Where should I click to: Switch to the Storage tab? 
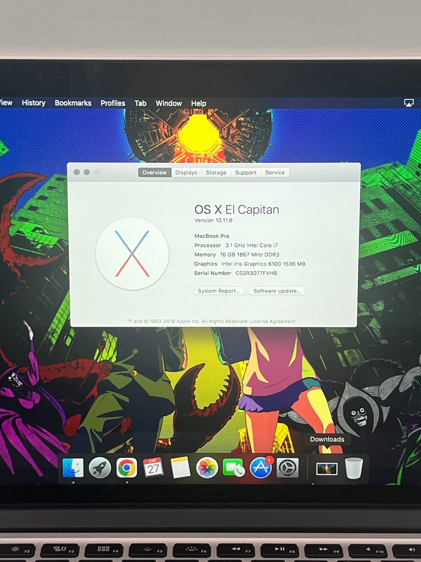coord(216,172)
